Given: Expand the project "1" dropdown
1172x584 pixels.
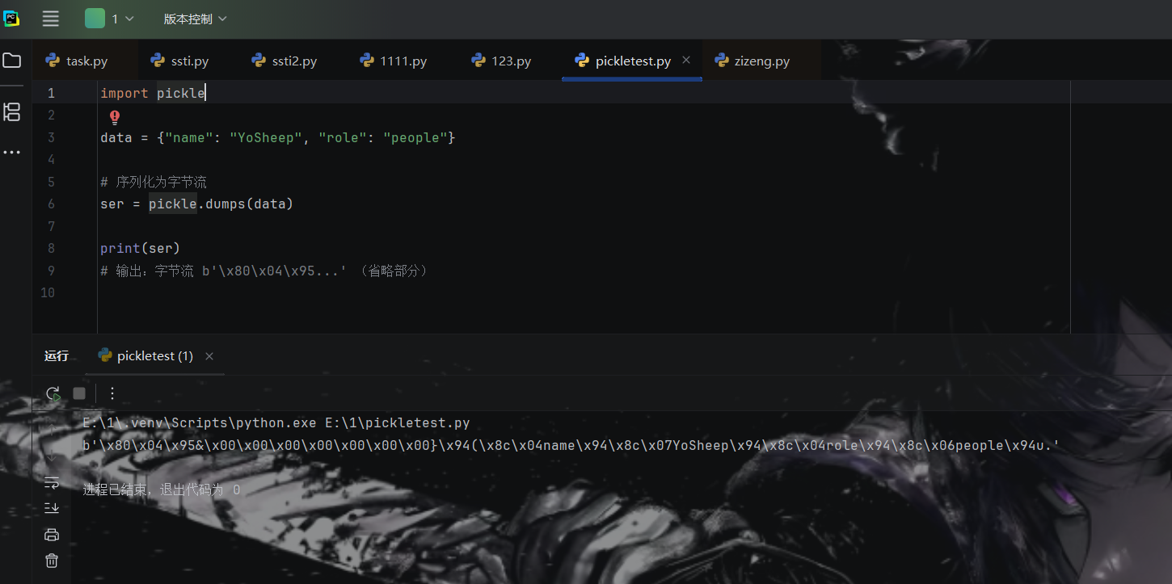Looking at the screenshot, I should pyautogui.click(x=110, y=19).
